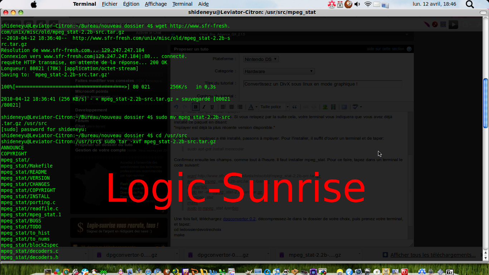Click the insert link chain icon
Image resolution: width=489 pixels, height=275 pixels.
305,107
